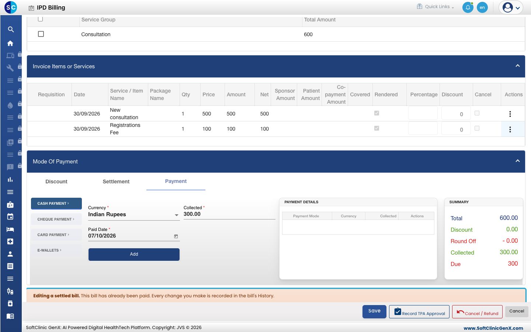Open the Quick Links dropdown
This screenshot has height=332, width=531.
coord(435,7)
